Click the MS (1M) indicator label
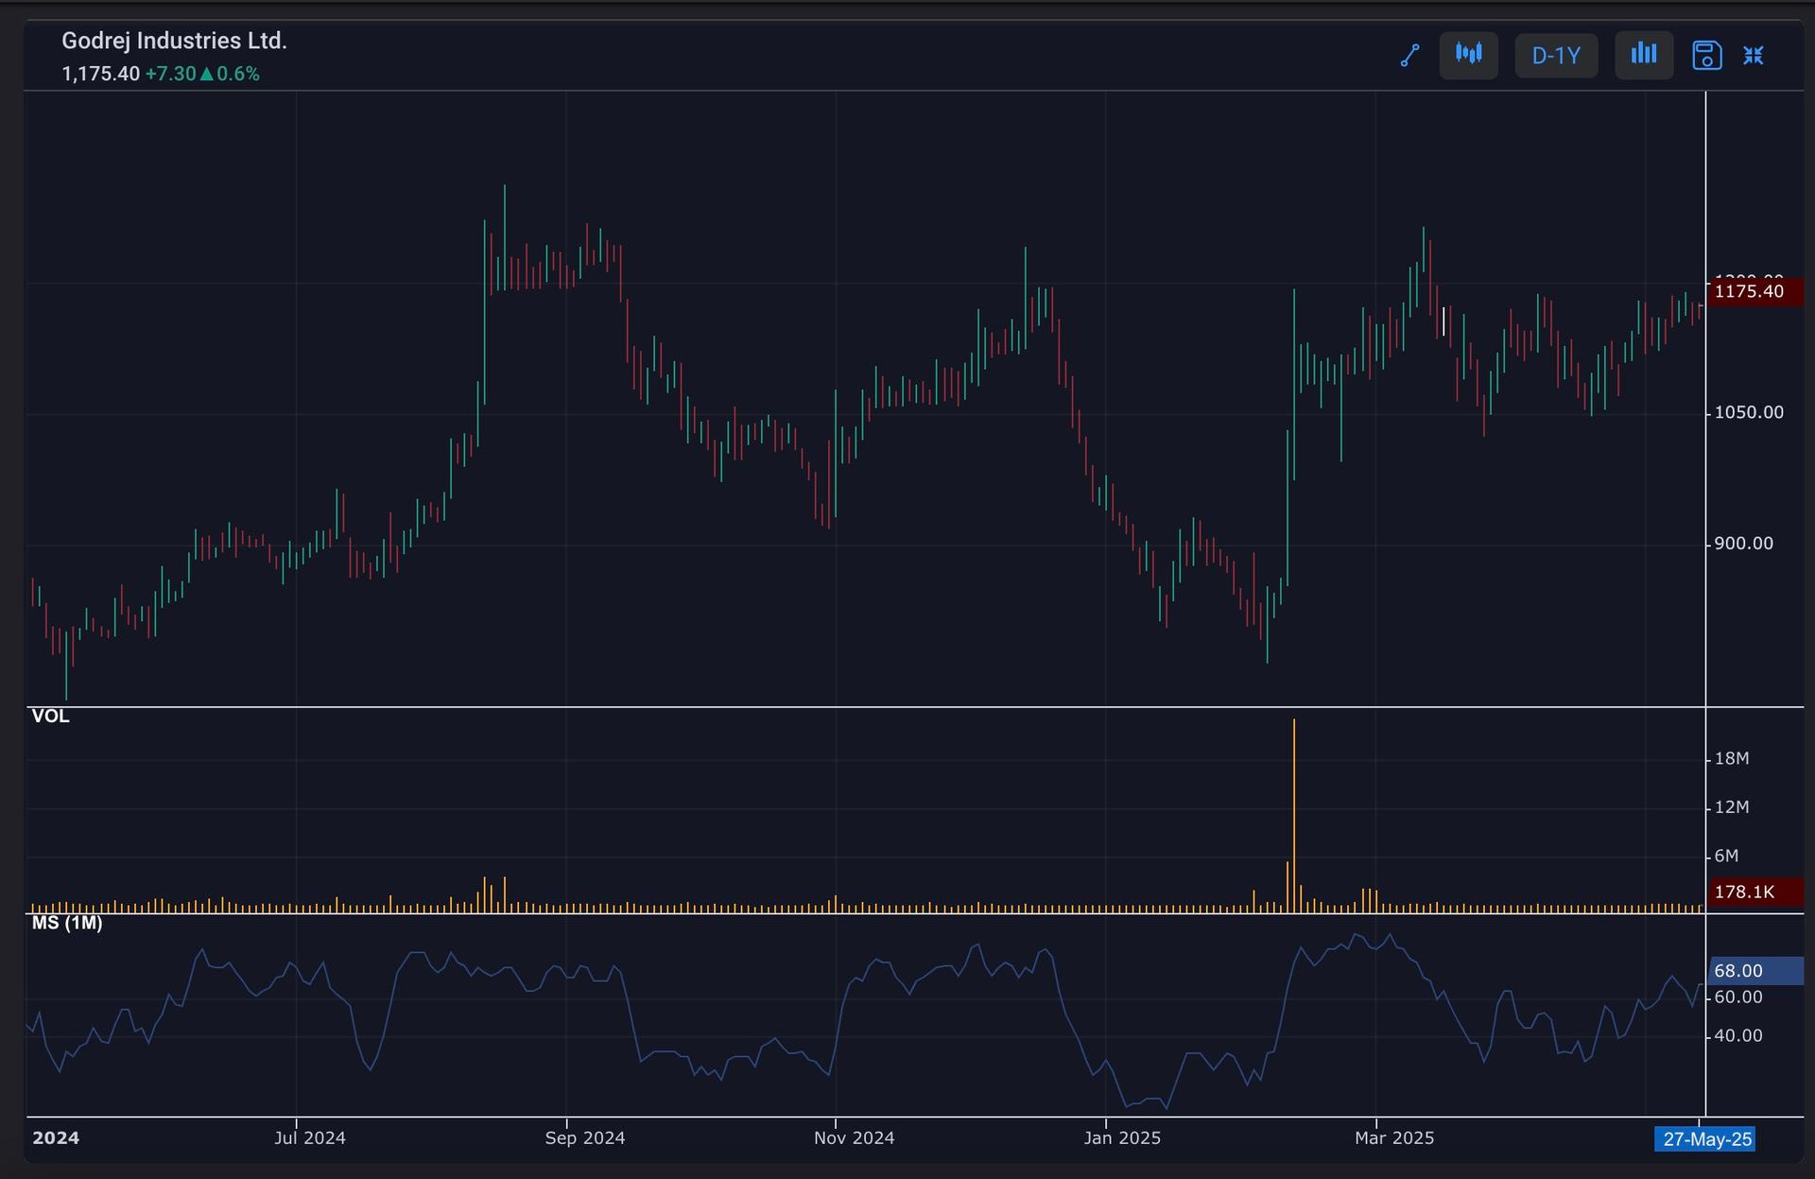Image resolution: width=1815 pixels, height=1179 pixels. pos(67,923)
